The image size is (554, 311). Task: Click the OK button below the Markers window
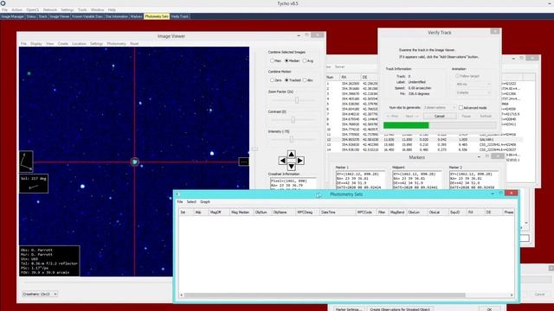click(x=489, y=309)
